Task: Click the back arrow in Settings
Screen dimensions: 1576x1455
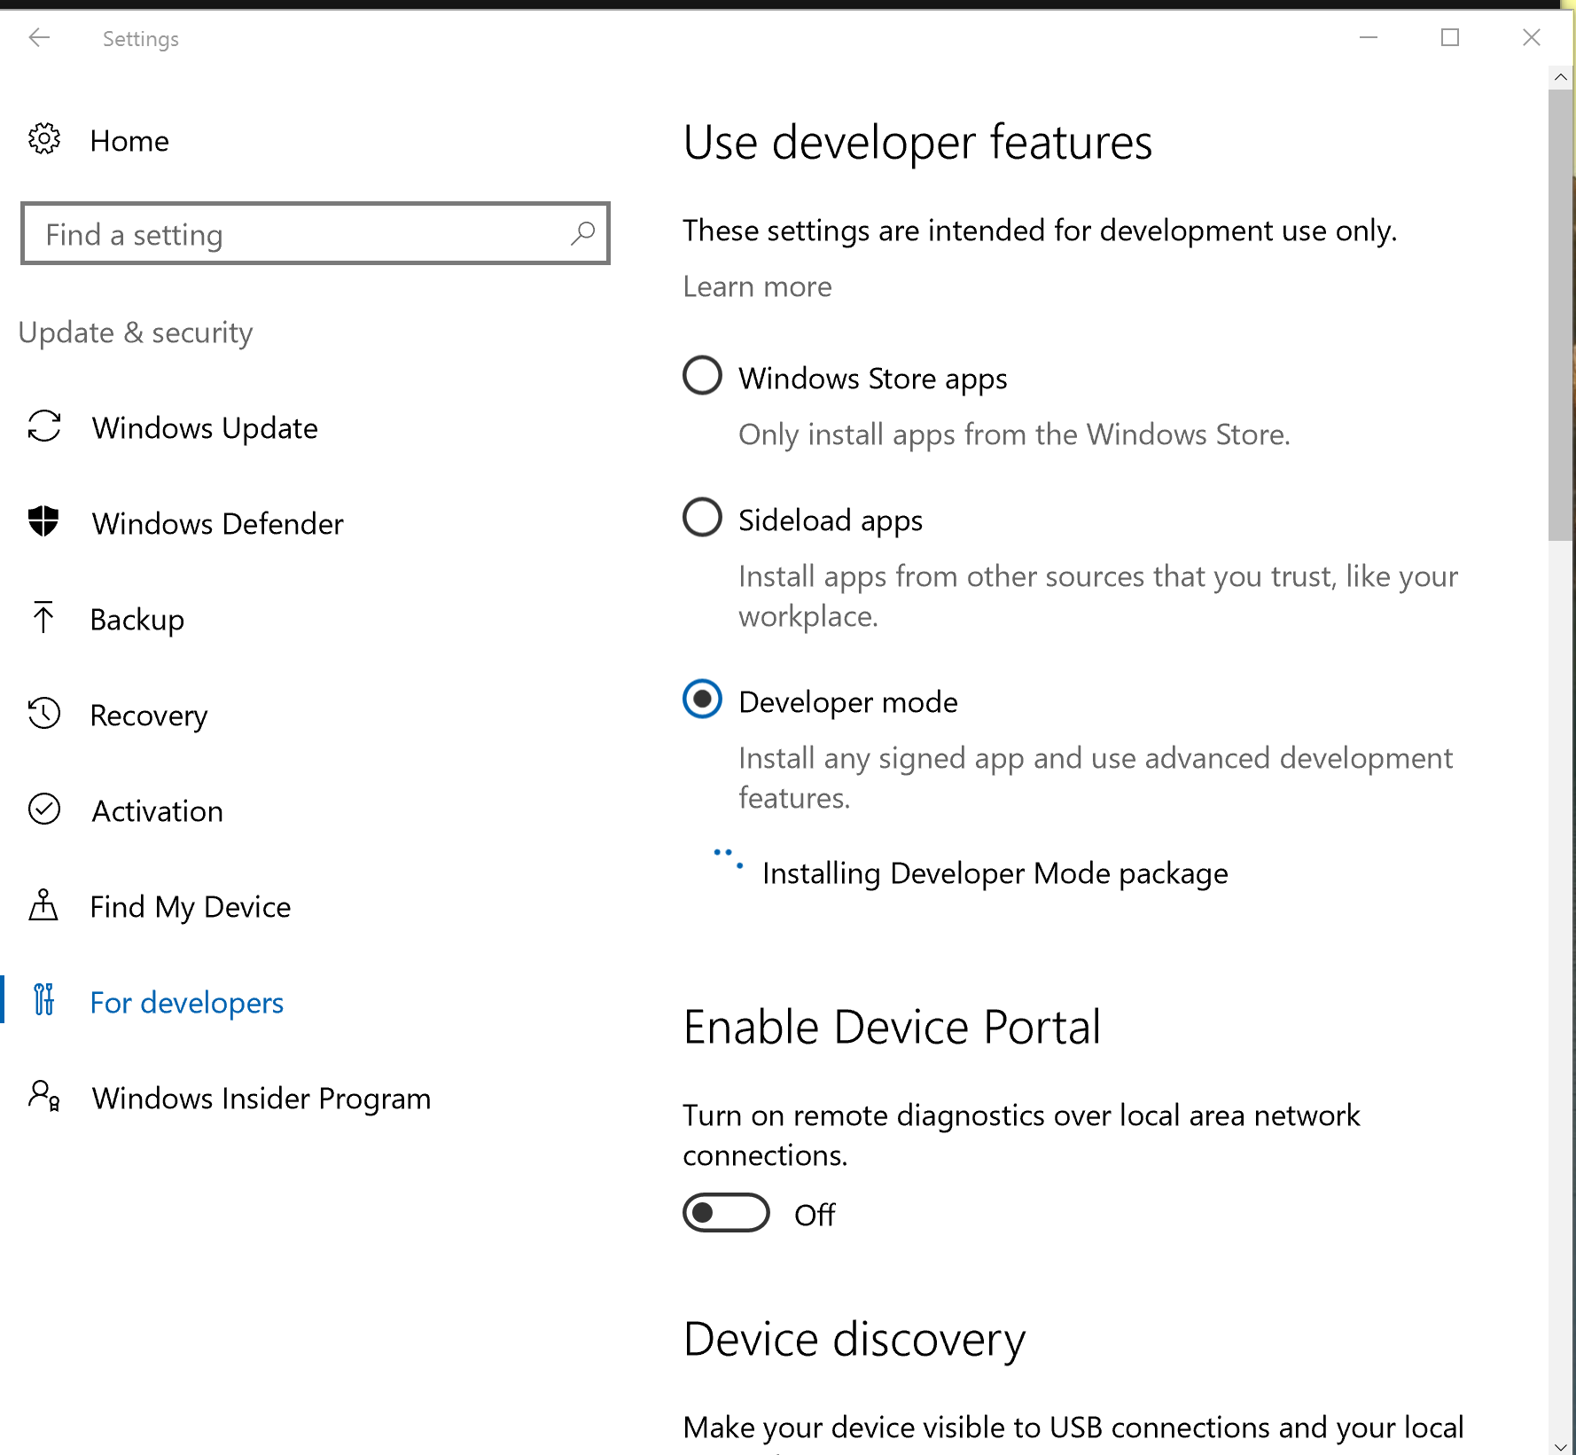Action: point(39,37)
